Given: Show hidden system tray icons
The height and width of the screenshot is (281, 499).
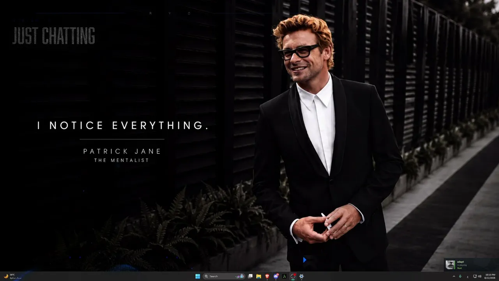Looking at the screenshot, I should tap(453, 276).
